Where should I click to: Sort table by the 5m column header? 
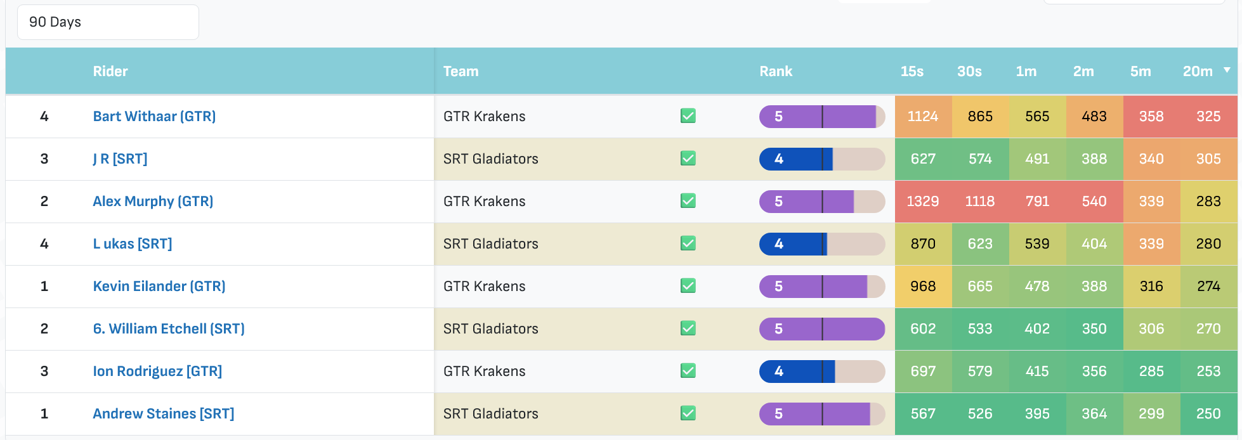pyautogui.click(x=1141, y=72)
